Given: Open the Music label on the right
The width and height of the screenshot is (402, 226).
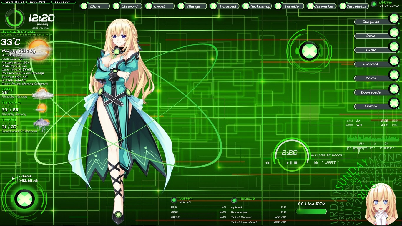Looking at the screenshot, I should (x=371, y=50).
